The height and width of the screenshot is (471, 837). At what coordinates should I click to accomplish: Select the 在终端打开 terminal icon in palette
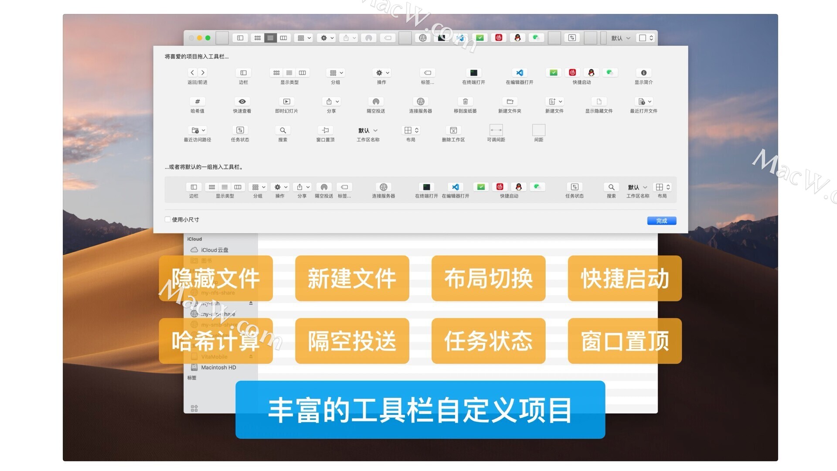coord(473,72)
